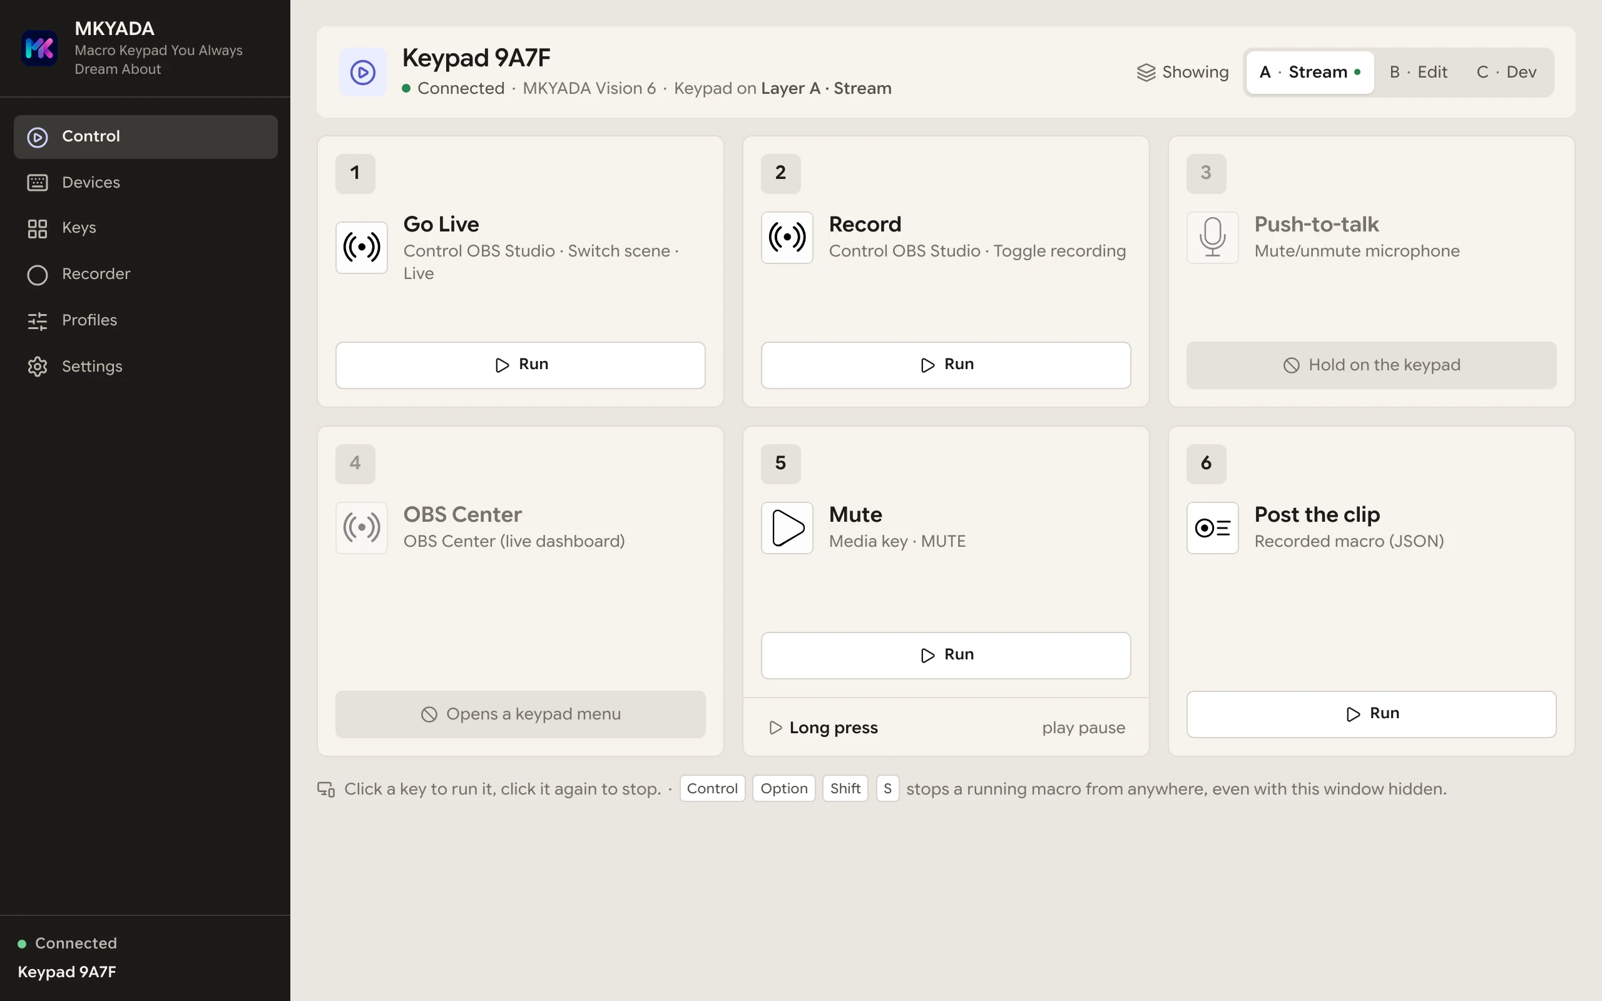Click key number 2 badge
This screenshot has width=1602, height=1001.
tap(780, 173)
